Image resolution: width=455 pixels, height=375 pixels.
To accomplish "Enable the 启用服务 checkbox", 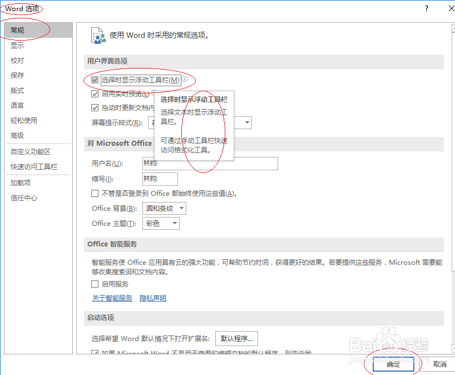I will tap(95, 284).
